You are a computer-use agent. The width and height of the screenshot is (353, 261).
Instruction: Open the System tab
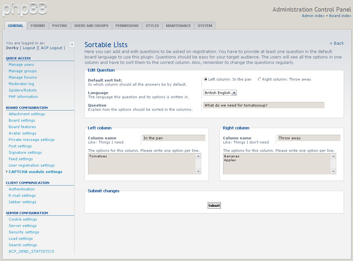[x=205, y=26]
